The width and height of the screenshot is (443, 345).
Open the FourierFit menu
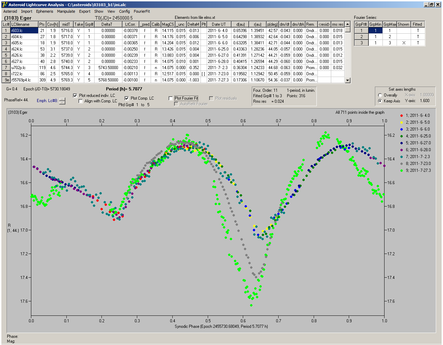point(142,11)
